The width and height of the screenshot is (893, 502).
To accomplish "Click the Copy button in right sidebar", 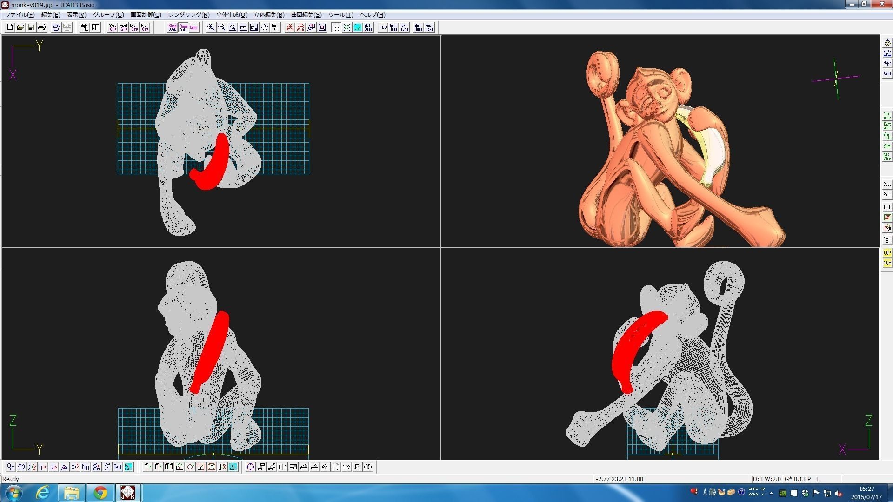I will point(887,185).
